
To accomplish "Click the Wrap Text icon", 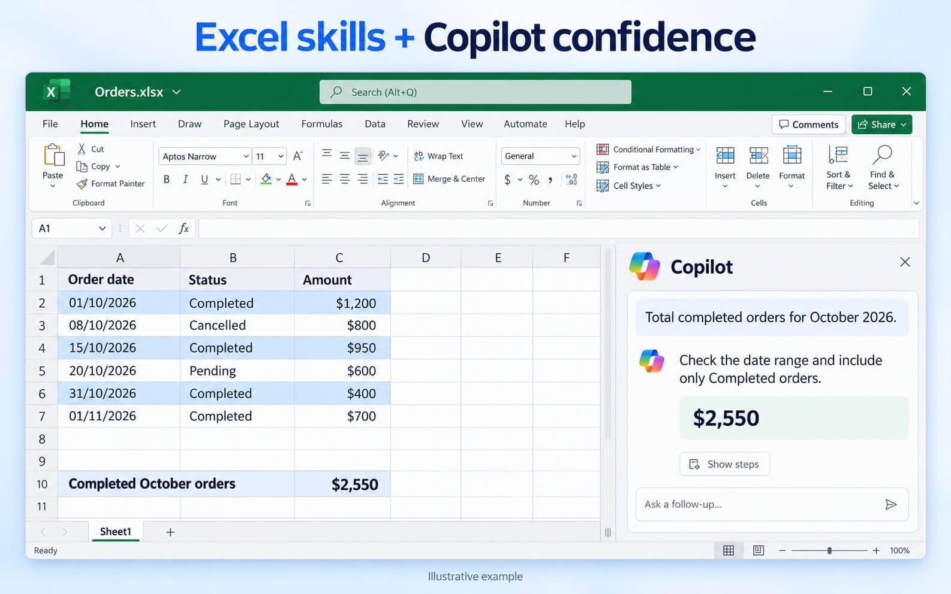I will 419,156.
